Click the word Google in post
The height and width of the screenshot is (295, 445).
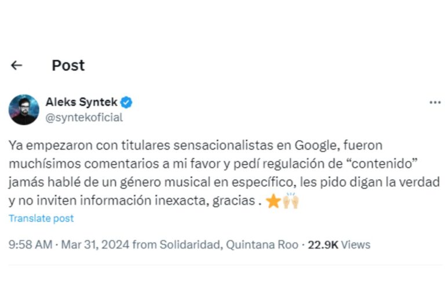(317, 145)
